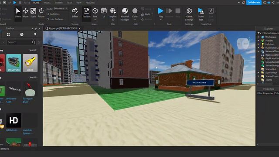Click the Color swatch circle

click(x=135, y=11)
